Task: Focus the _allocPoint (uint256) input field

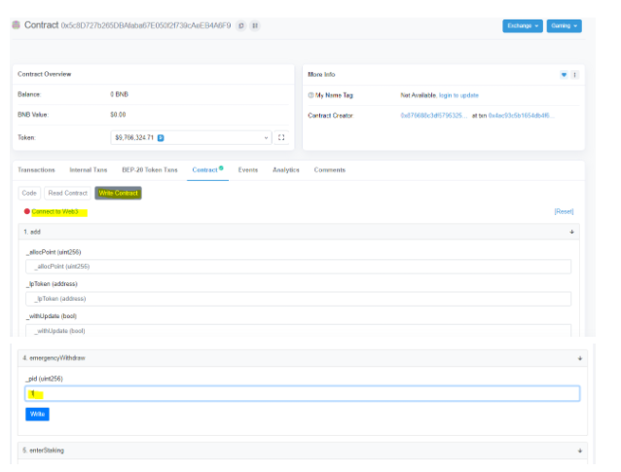Action: [x=298, y=267]
